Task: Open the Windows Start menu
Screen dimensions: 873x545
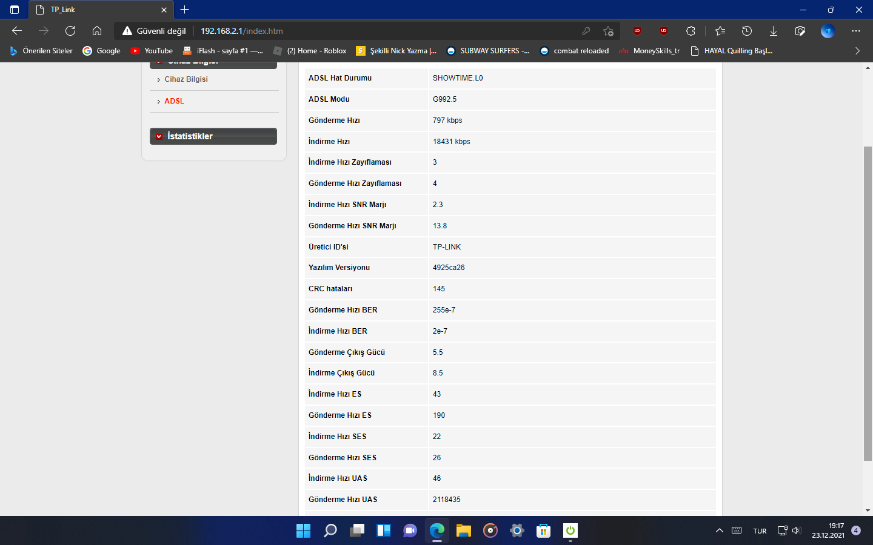Action: pyautogui.click(x=303, y=531)
